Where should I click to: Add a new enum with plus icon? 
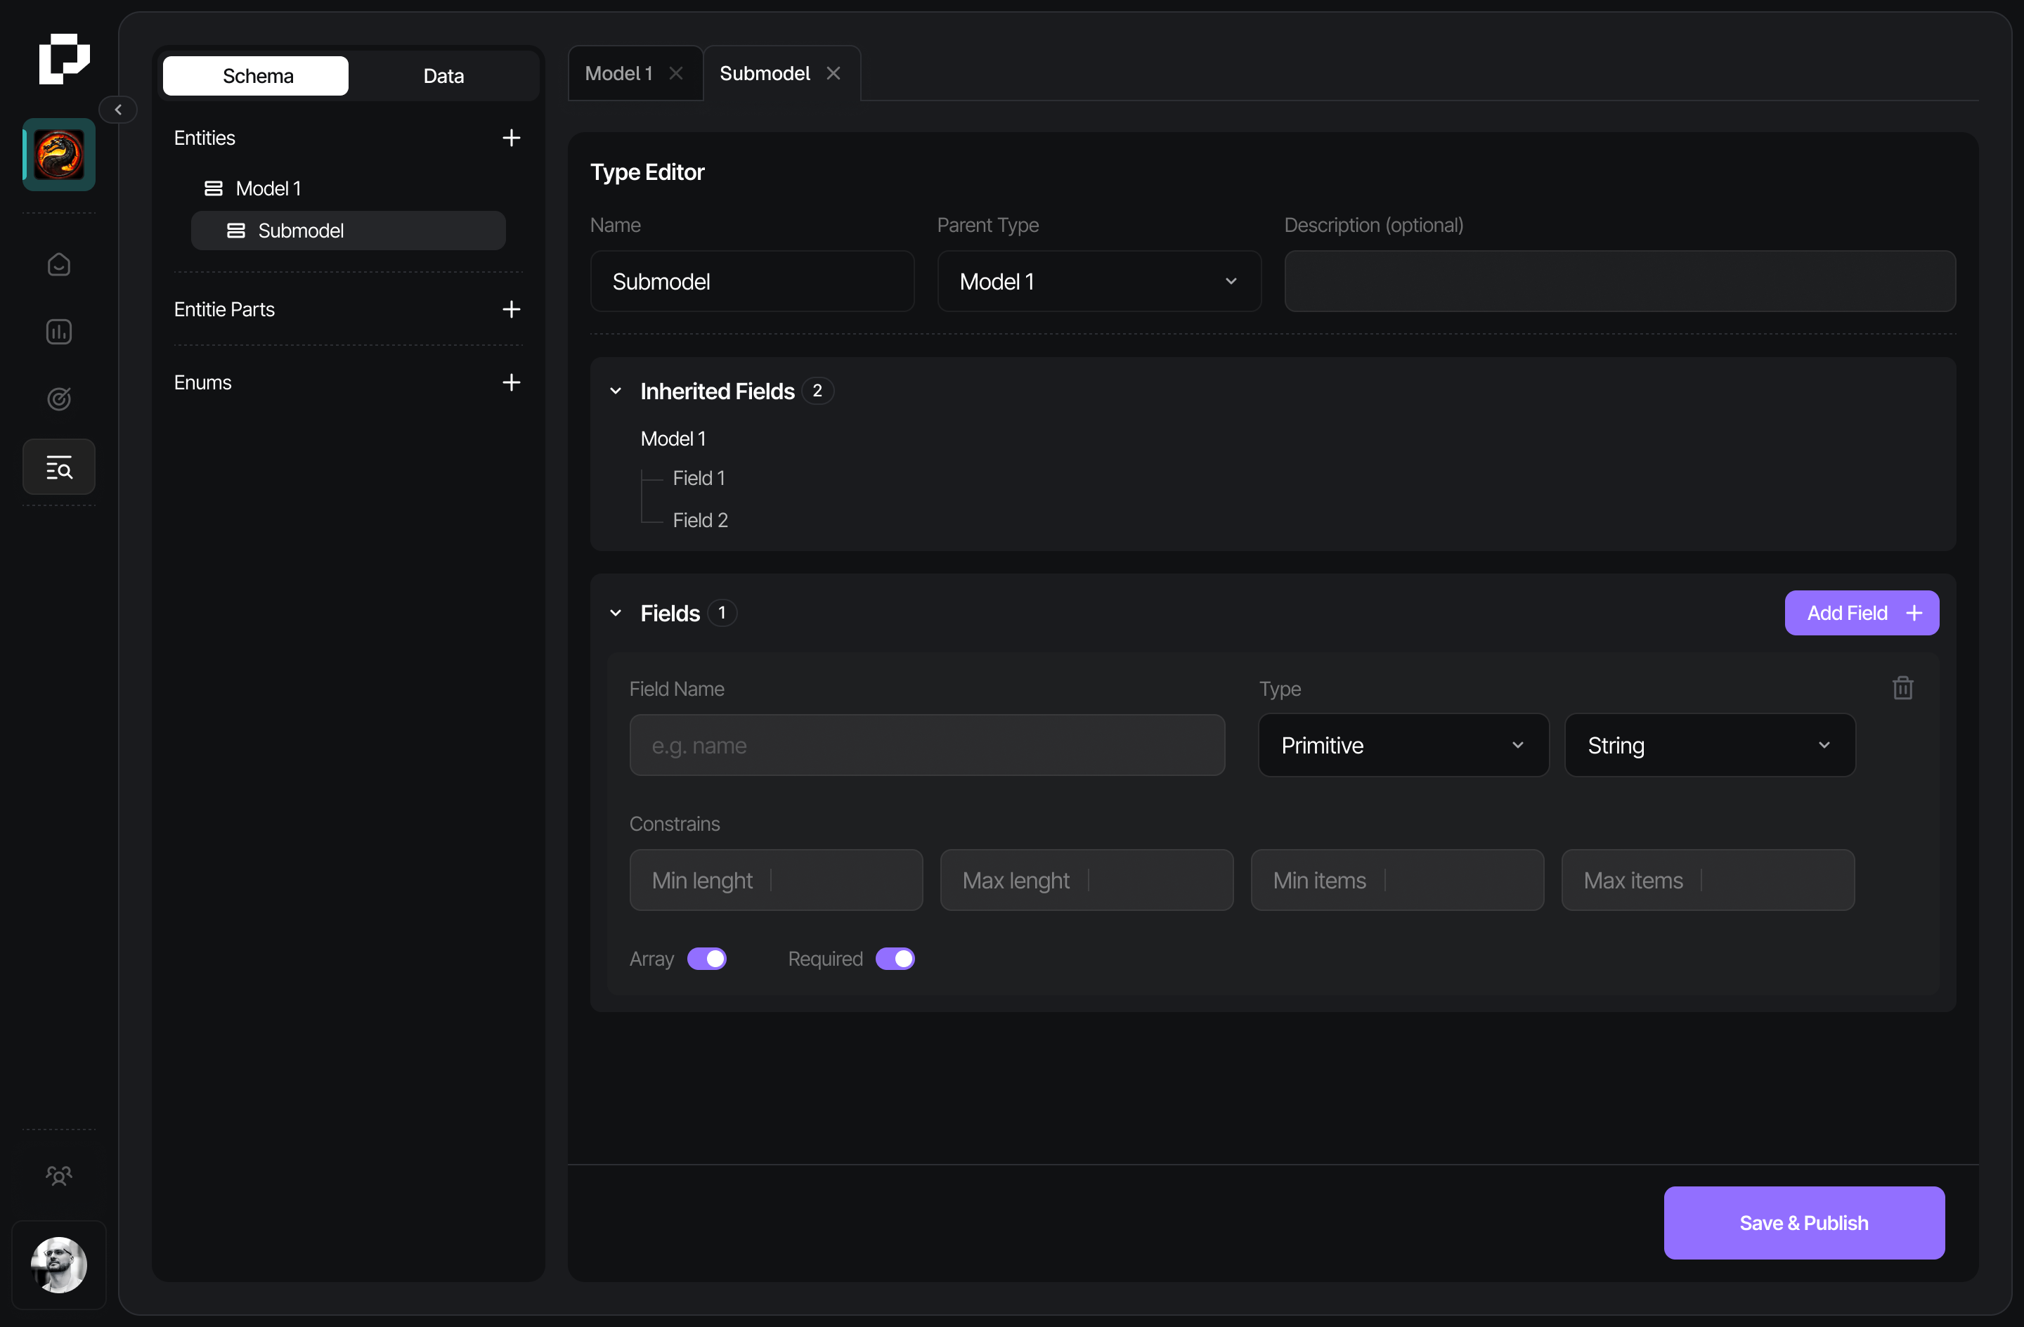point(511,383)
